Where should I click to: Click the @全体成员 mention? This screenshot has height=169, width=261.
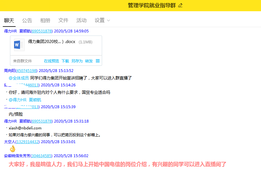[x=19, y=78]
